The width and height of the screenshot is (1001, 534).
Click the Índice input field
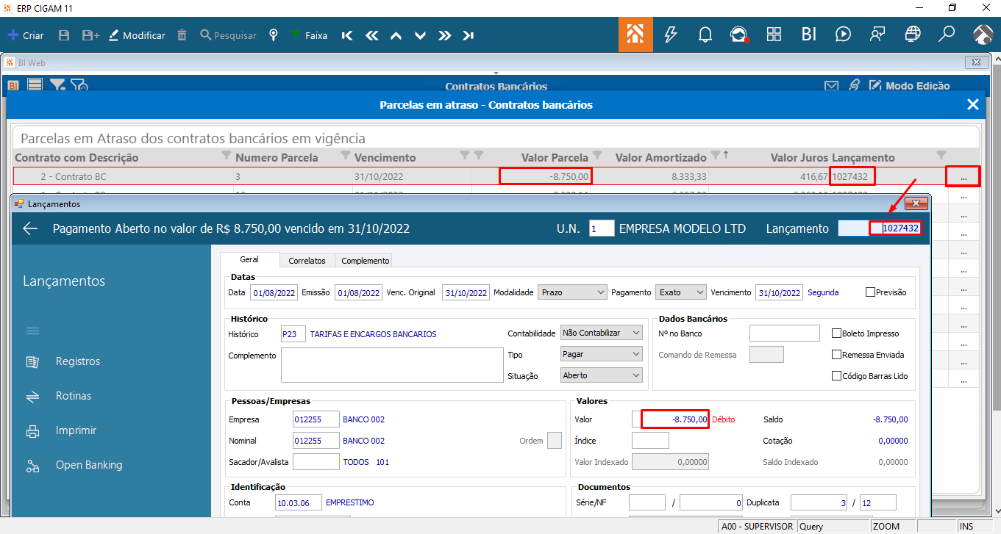pyautogui.click(x=650, y=441)
